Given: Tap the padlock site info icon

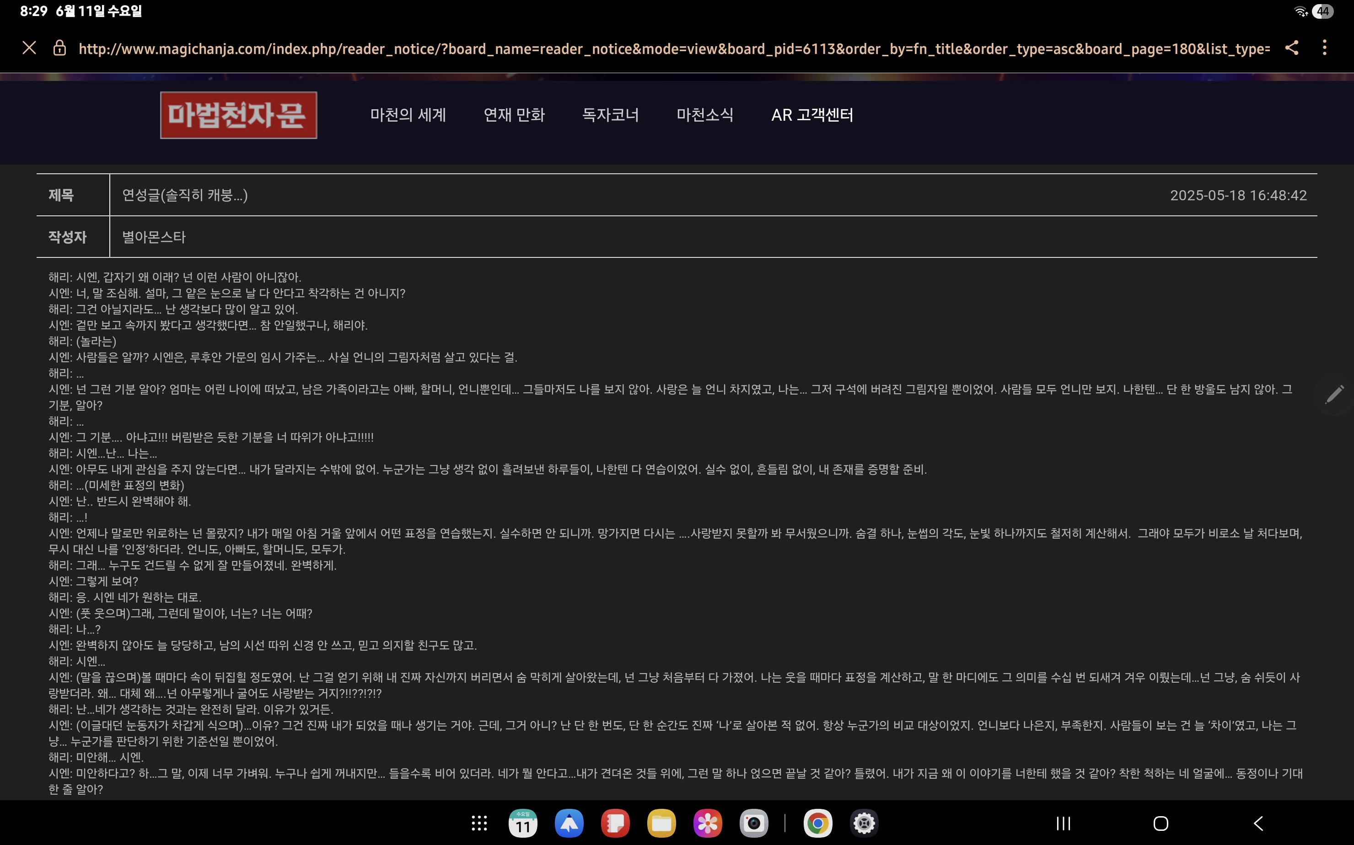Looking at the screenshot, I should pyautogui.click(x=59, y=48).
